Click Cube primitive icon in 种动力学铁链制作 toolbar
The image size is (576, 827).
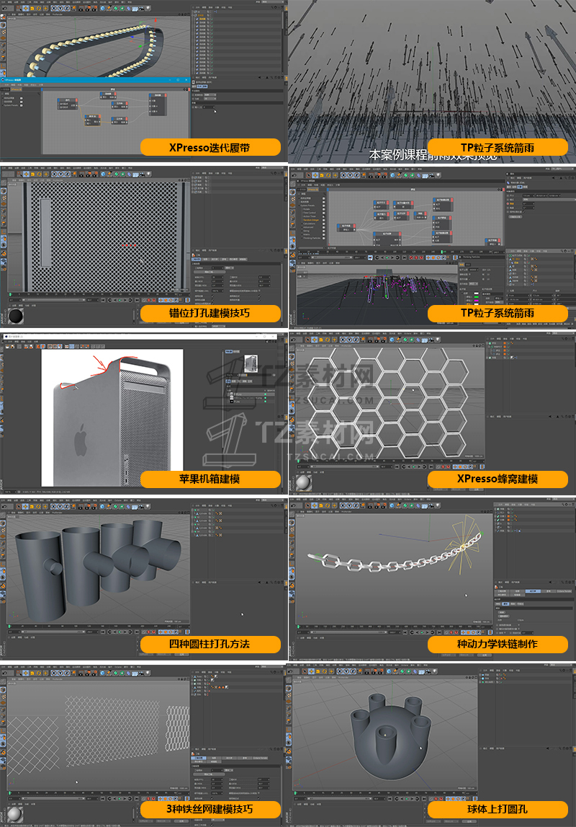pos(392,506)
